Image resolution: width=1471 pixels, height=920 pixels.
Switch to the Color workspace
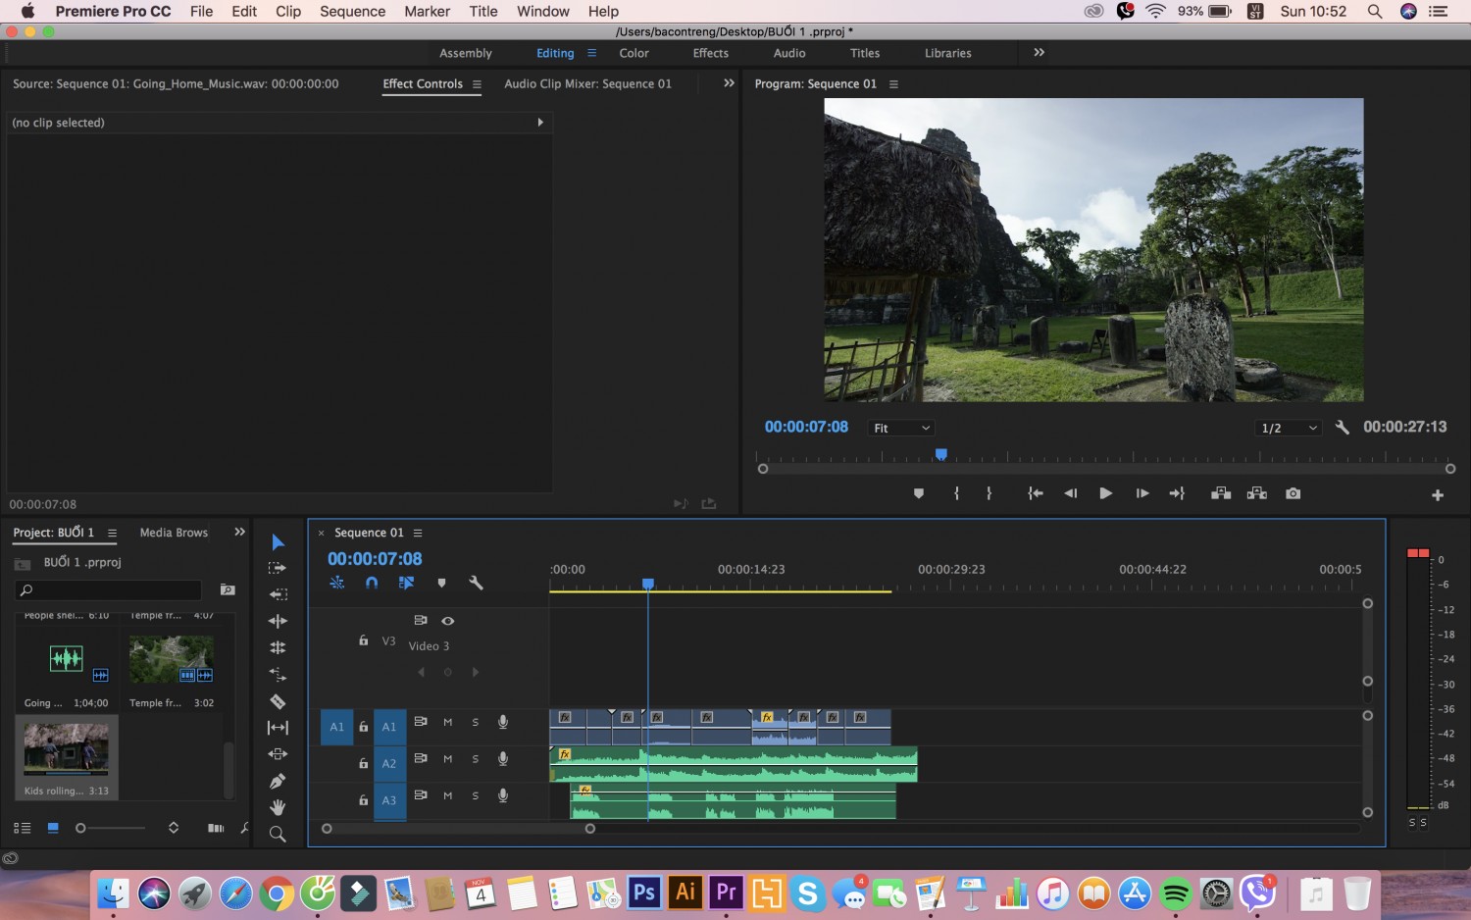tap(634, 53)
